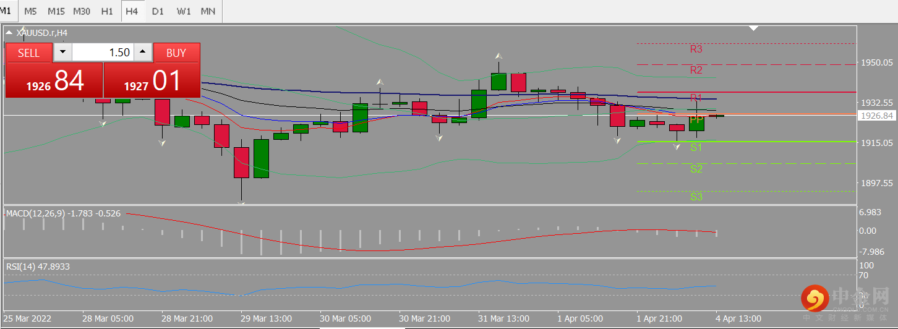Click the MACD 6.983 scale value
This screenshot has height=329, width=898.
pyautogui.click(x=870, y=212)
